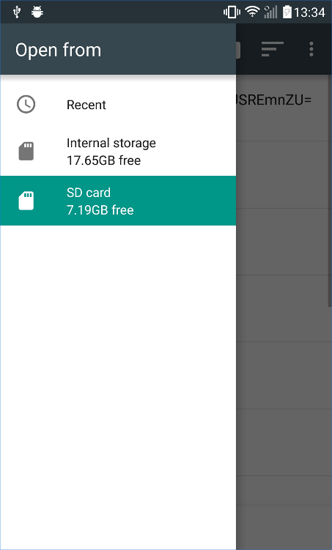Click the 13:34 clock in status bar

pyautogui.click(x=309, y=12)
